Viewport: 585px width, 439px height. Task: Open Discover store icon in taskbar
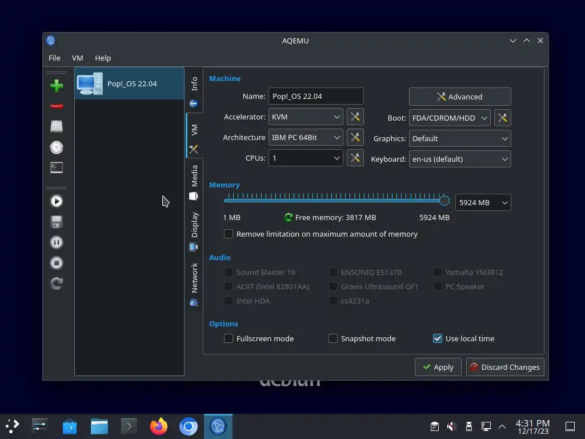[x=69, y=426]
